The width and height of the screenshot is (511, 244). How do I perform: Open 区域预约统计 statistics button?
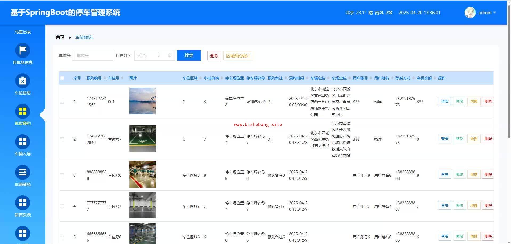click(238, 56)
